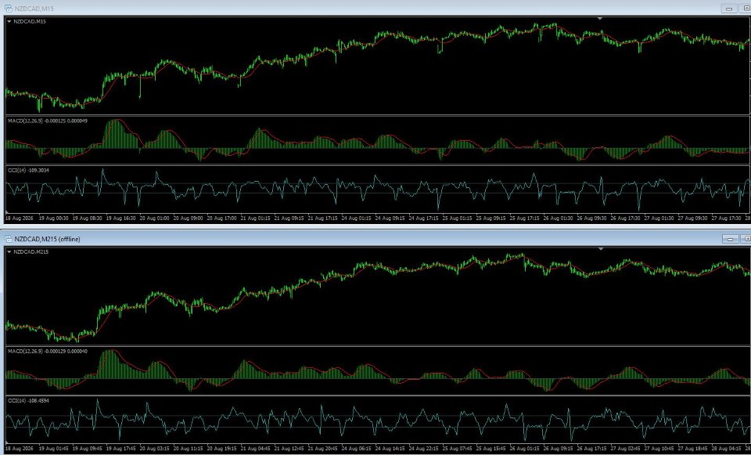This screenshot has width=751, height=455.
Task: Select the NZDCAD,M215 (offline) window title text
Action: pyautogui.click(x=48, y=239)
